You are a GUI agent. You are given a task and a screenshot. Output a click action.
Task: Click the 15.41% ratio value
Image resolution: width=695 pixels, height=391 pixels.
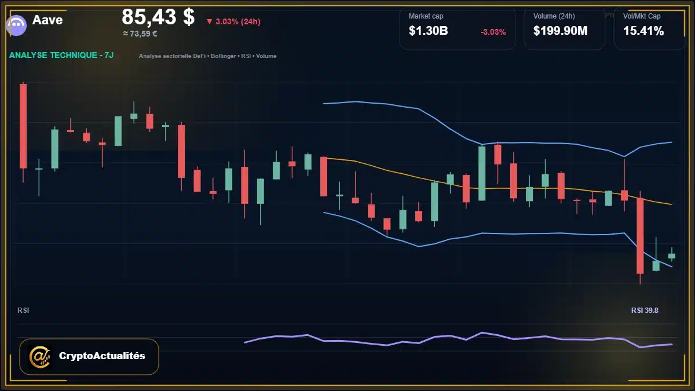(643, 31)
